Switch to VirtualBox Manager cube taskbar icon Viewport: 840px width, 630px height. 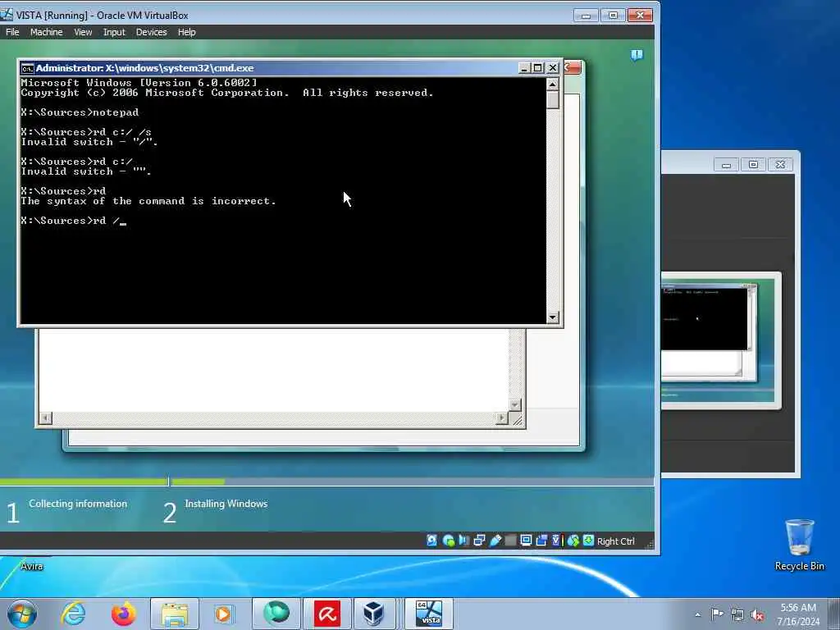(x=373, y=614)
